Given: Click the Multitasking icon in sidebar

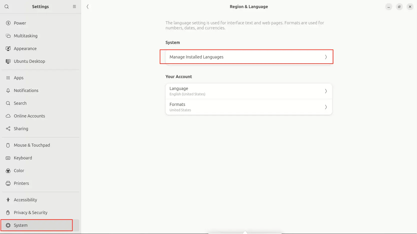Looking at the screenshot, I should 8,36.
